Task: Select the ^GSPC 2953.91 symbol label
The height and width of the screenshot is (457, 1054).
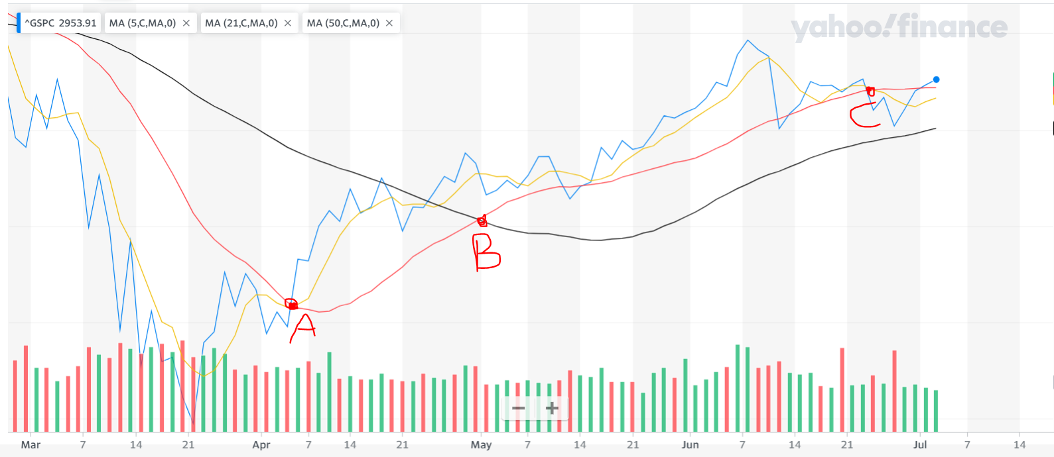Action: point(60,23)
